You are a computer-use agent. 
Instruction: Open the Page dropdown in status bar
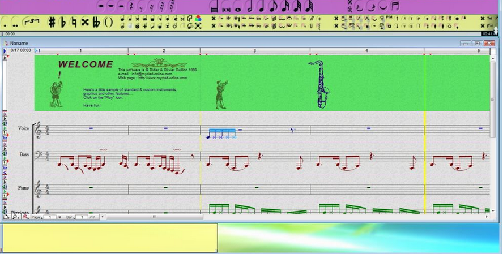(36, 217)
